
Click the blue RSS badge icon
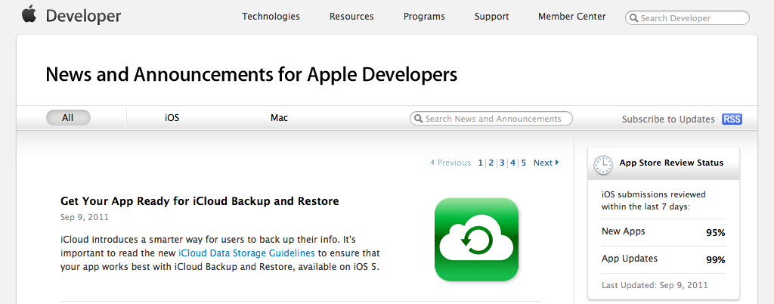tap(732, 119)
